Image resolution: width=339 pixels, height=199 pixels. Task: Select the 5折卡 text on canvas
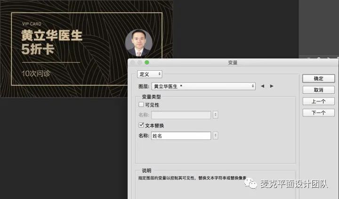click(x=38, y=49)
